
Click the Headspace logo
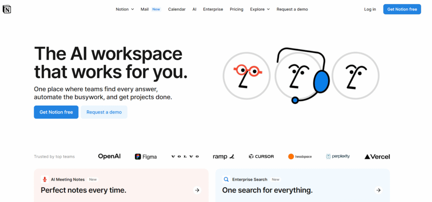point(300,157)
